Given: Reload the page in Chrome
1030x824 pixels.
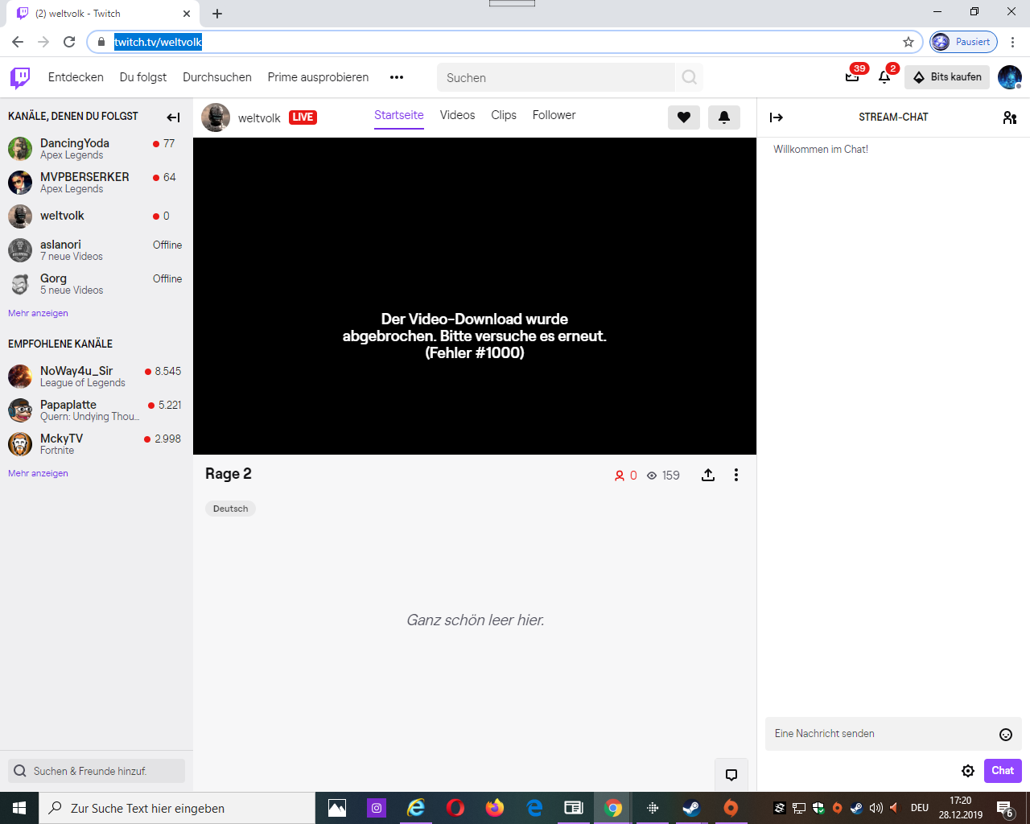Looking at the screenshot, I should (69, 42).
